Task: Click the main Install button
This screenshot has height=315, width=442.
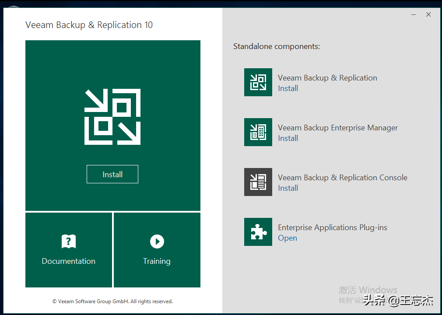Action: [112, 174]
